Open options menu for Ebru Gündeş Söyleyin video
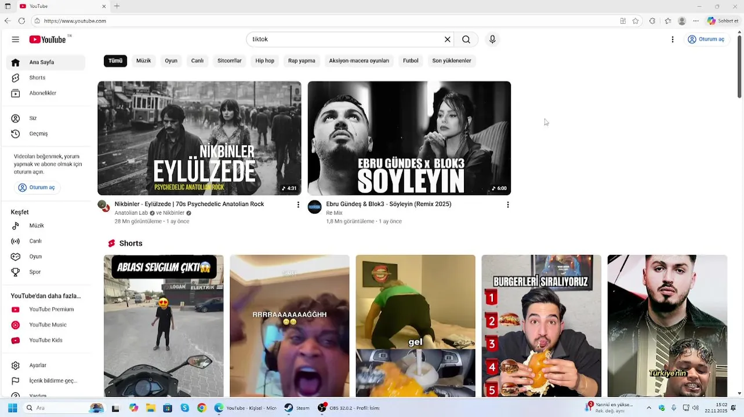 pos(508,205)
